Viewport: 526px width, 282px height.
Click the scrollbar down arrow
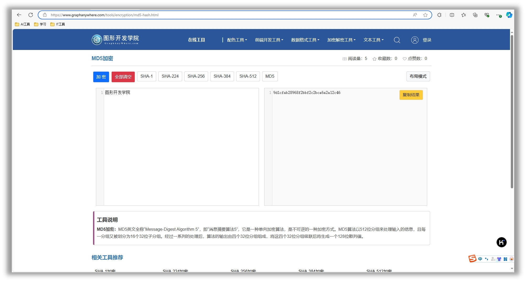512,268
